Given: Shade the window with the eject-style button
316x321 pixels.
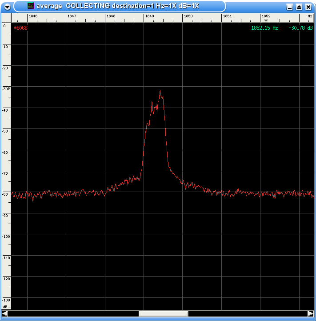Looking at the screenshot, I should 299,7.
